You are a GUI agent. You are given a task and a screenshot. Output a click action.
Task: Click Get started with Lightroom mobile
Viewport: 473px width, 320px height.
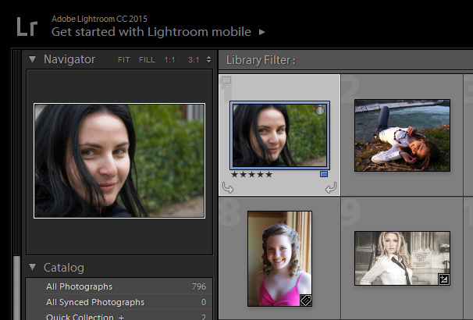tap(151, 32)
